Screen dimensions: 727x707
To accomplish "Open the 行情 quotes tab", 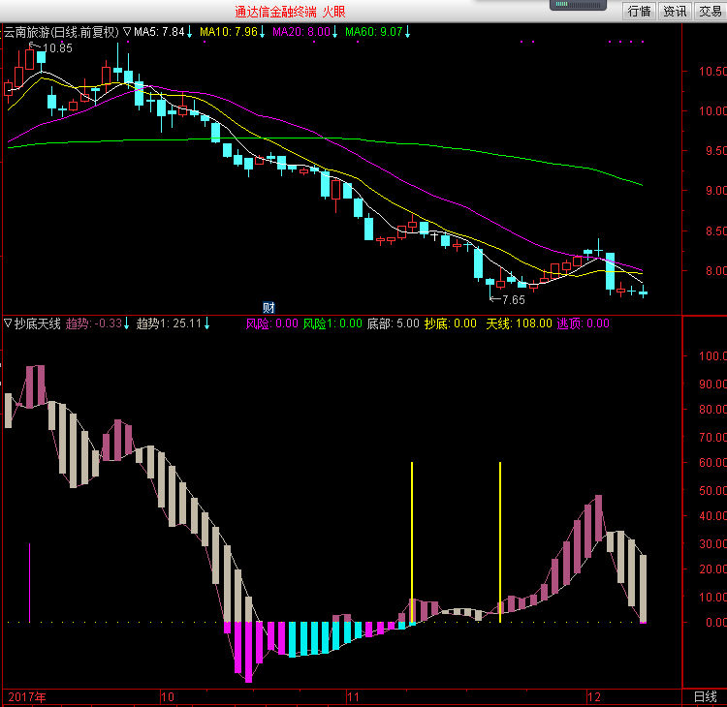I will pyautogui.click(x=639, y=11).
